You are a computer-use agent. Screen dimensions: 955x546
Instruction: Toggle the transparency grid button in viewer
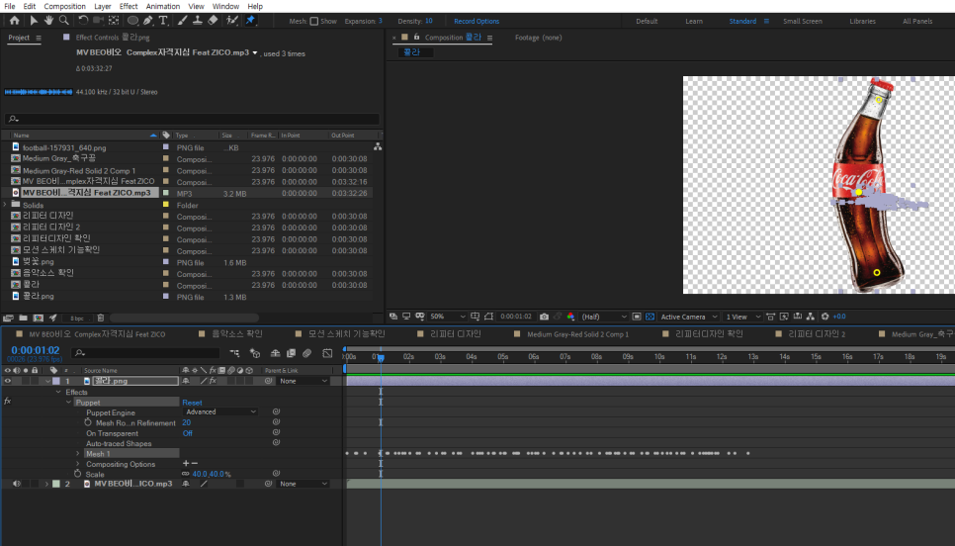click(x=650, y=317)
